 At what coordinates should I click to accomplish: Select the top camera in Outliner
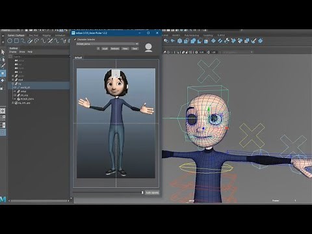(20, 64)
